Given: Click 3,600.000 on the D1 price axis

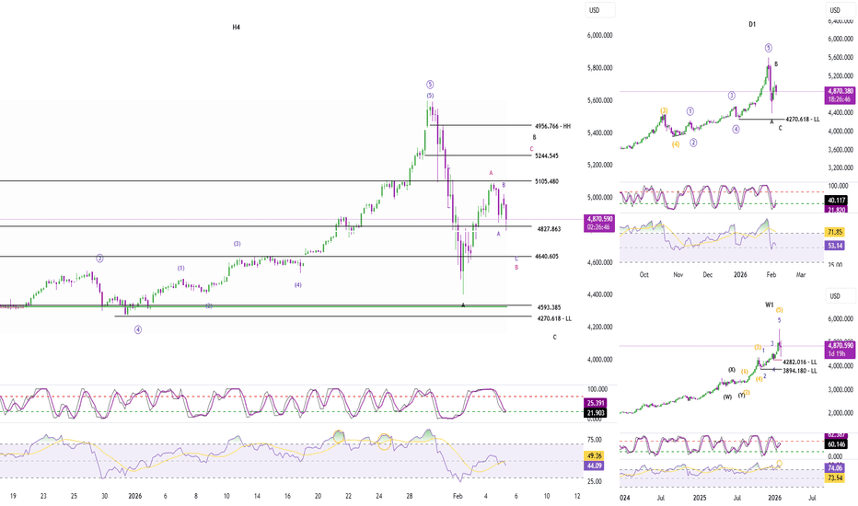Looking at the screenshot, I should pyautogui.click(x=841, y=149).
